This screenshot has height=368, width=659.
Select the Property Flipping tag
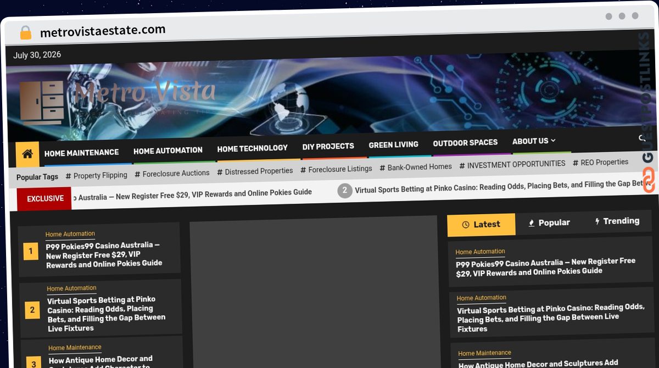tap(96, 175)
